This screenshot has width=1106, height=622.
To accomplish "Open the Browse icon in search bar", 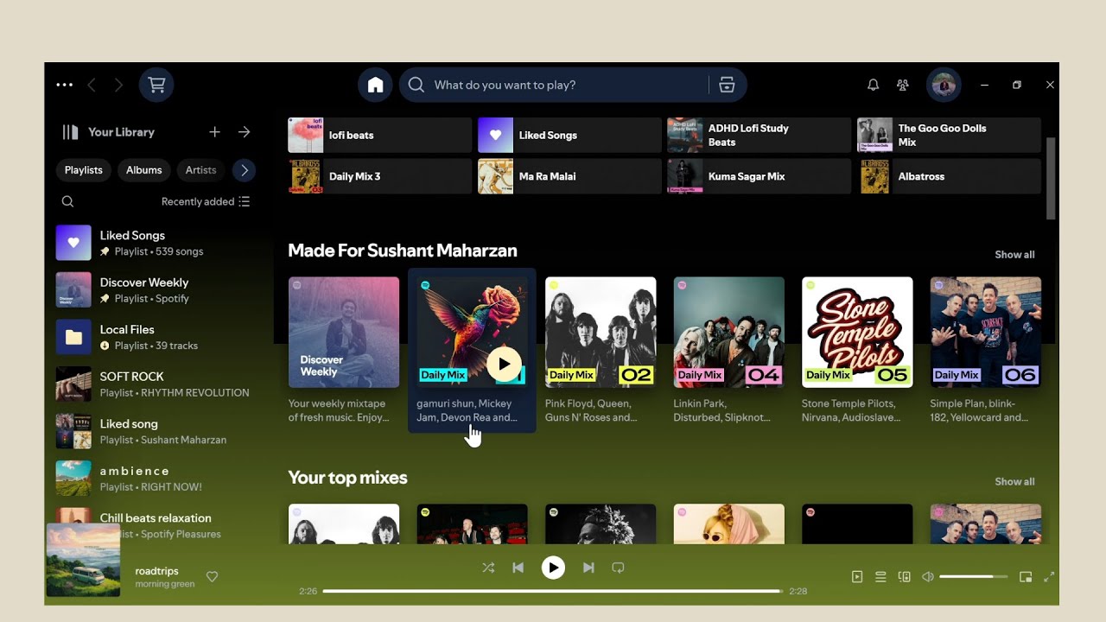I will coord(727,85).
